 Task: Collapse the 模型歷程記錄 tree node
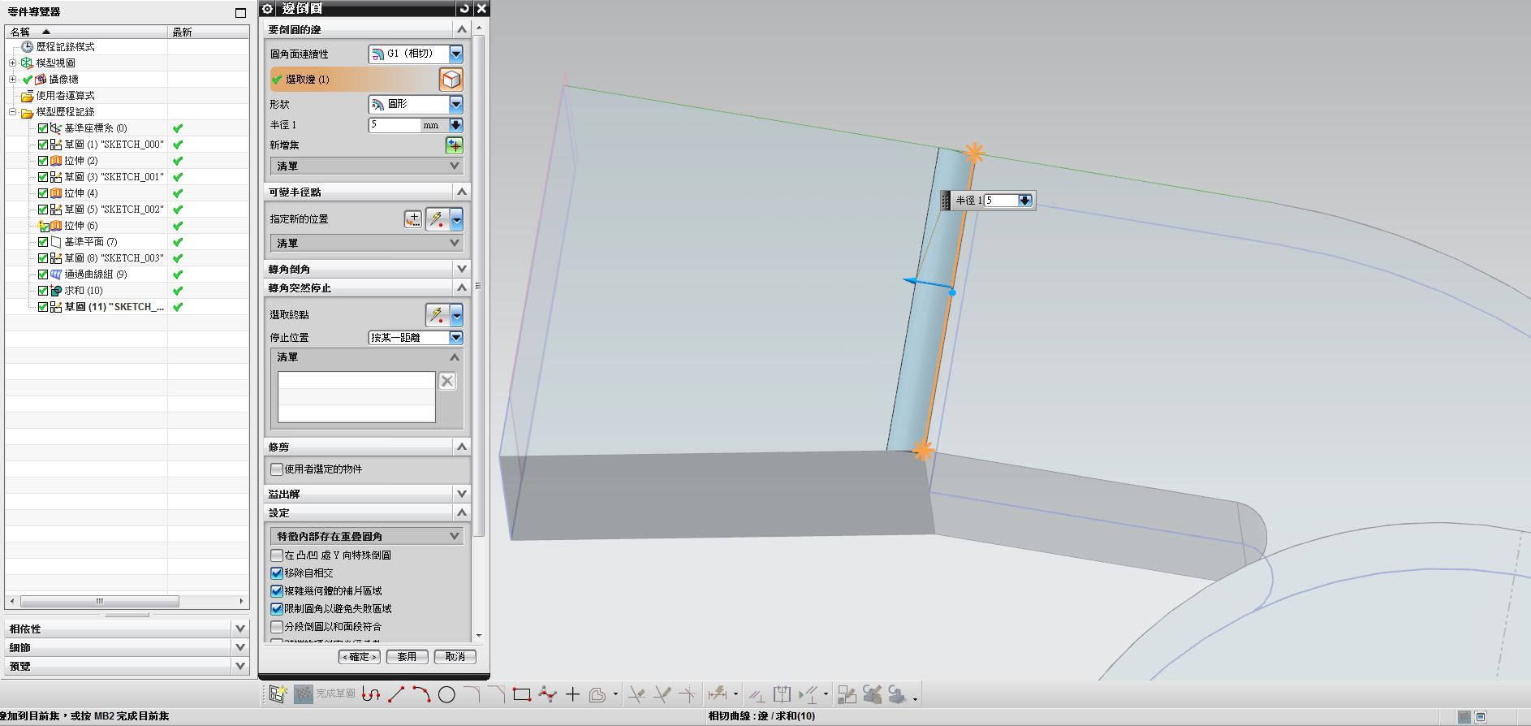click(12, 112)
